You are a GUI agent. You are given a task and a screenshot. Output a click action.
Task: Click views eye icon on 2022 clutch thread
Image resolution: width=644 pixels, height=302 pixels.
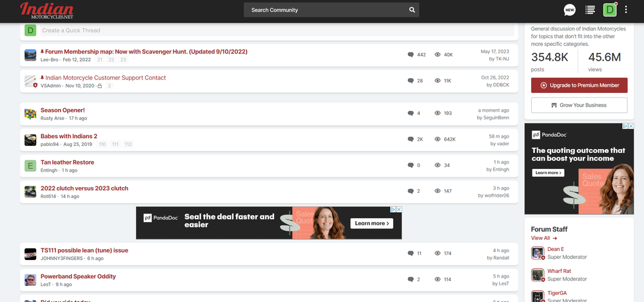[x=438, y=191]
